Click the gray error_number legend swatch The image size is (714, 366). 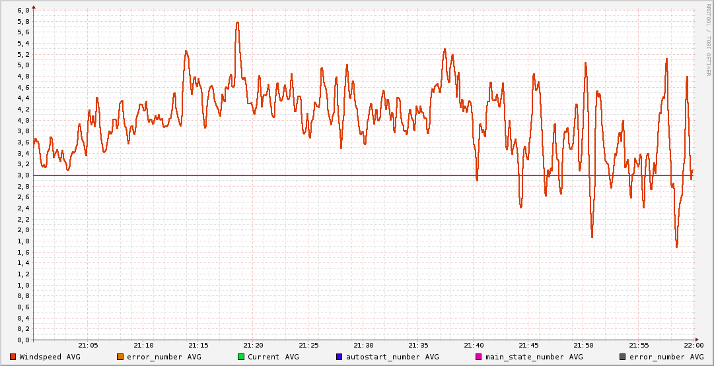(622, 357)
